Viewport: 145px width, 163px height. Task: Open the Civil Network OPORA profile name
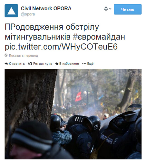pyautogui.click(x=46, y=8)
